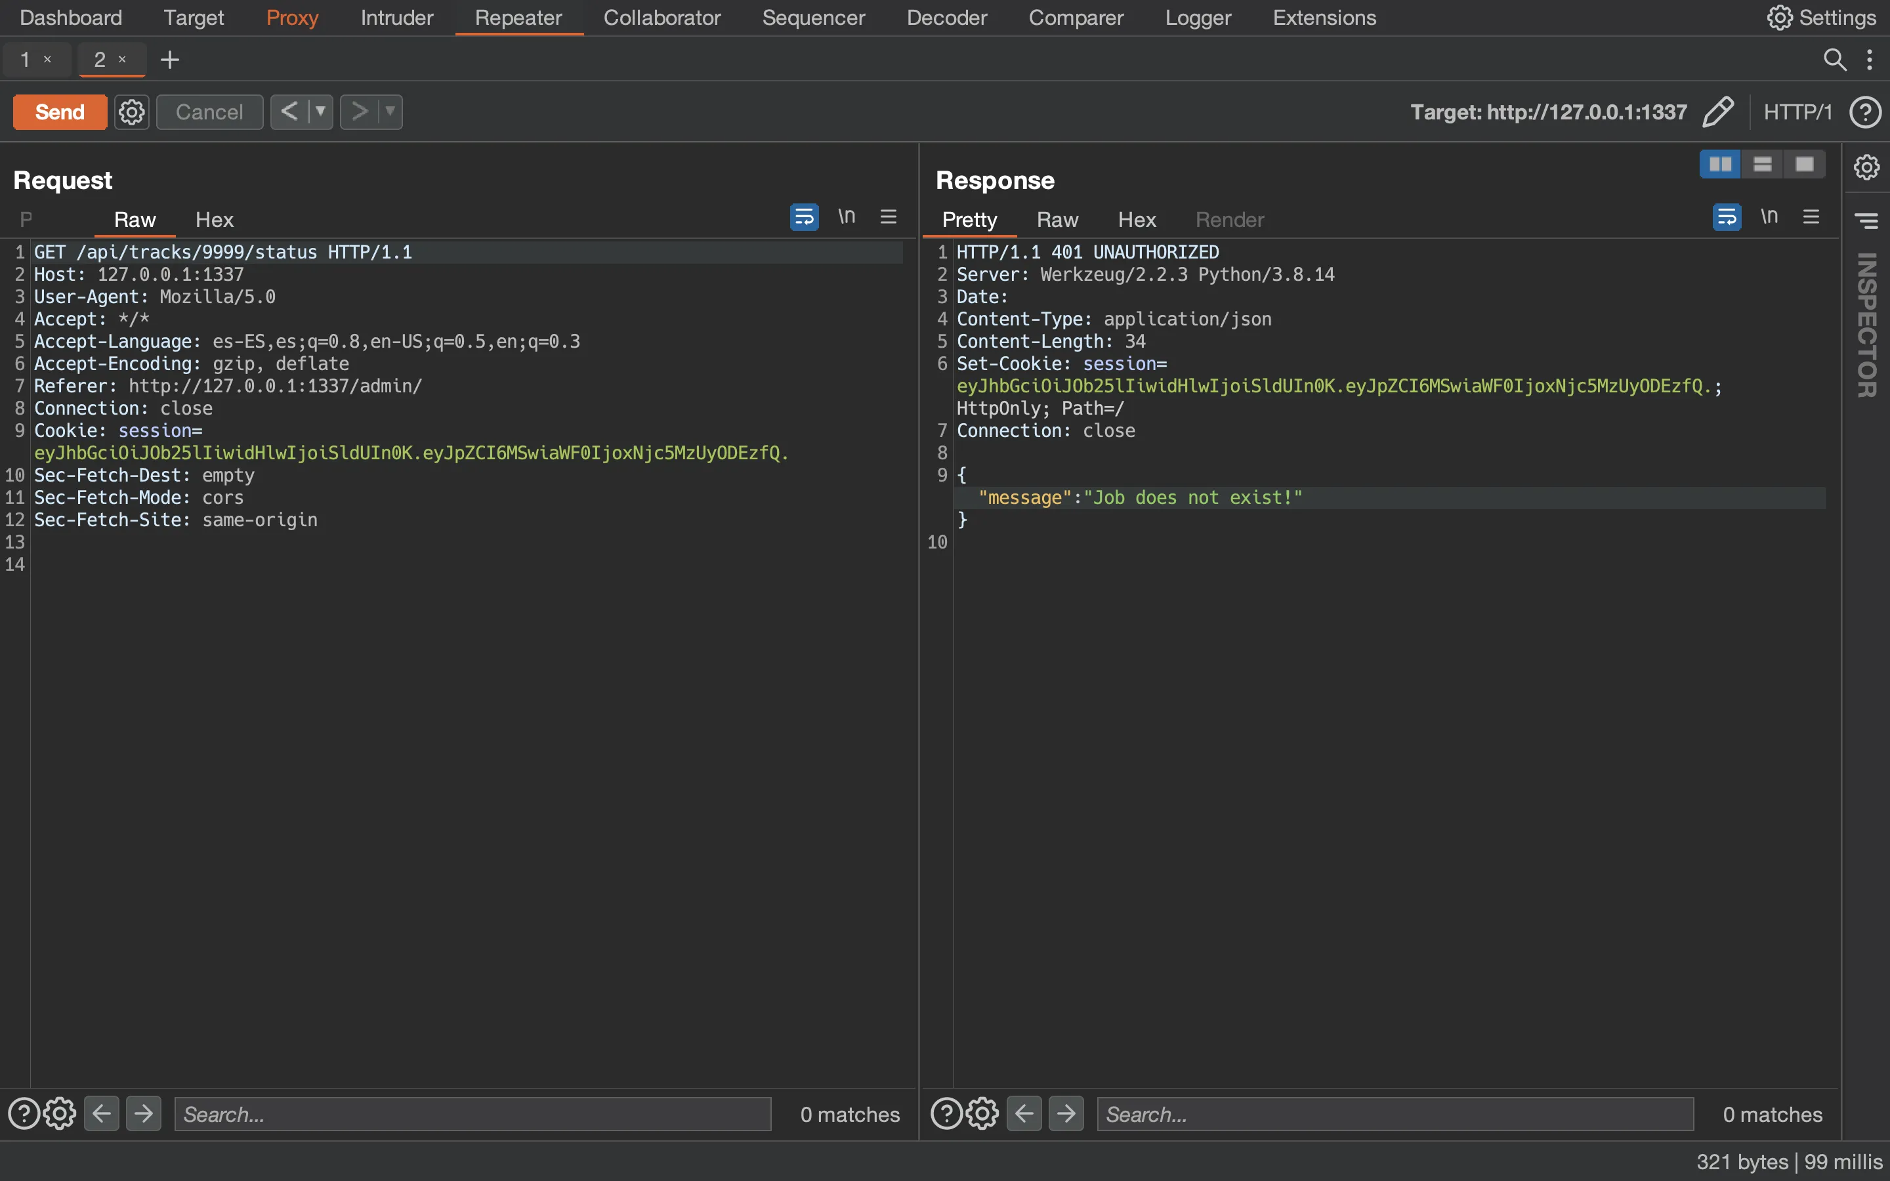Image resolution: width=1890 pixels, height=1181 pixels.
Task: Select the response Pretty view tab
Action: pyautogui.click(x=969, y=220)
